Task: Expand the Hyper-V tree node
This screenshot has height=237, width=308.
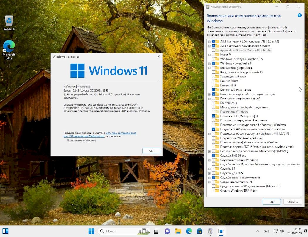Action: [x=209, y=55]
